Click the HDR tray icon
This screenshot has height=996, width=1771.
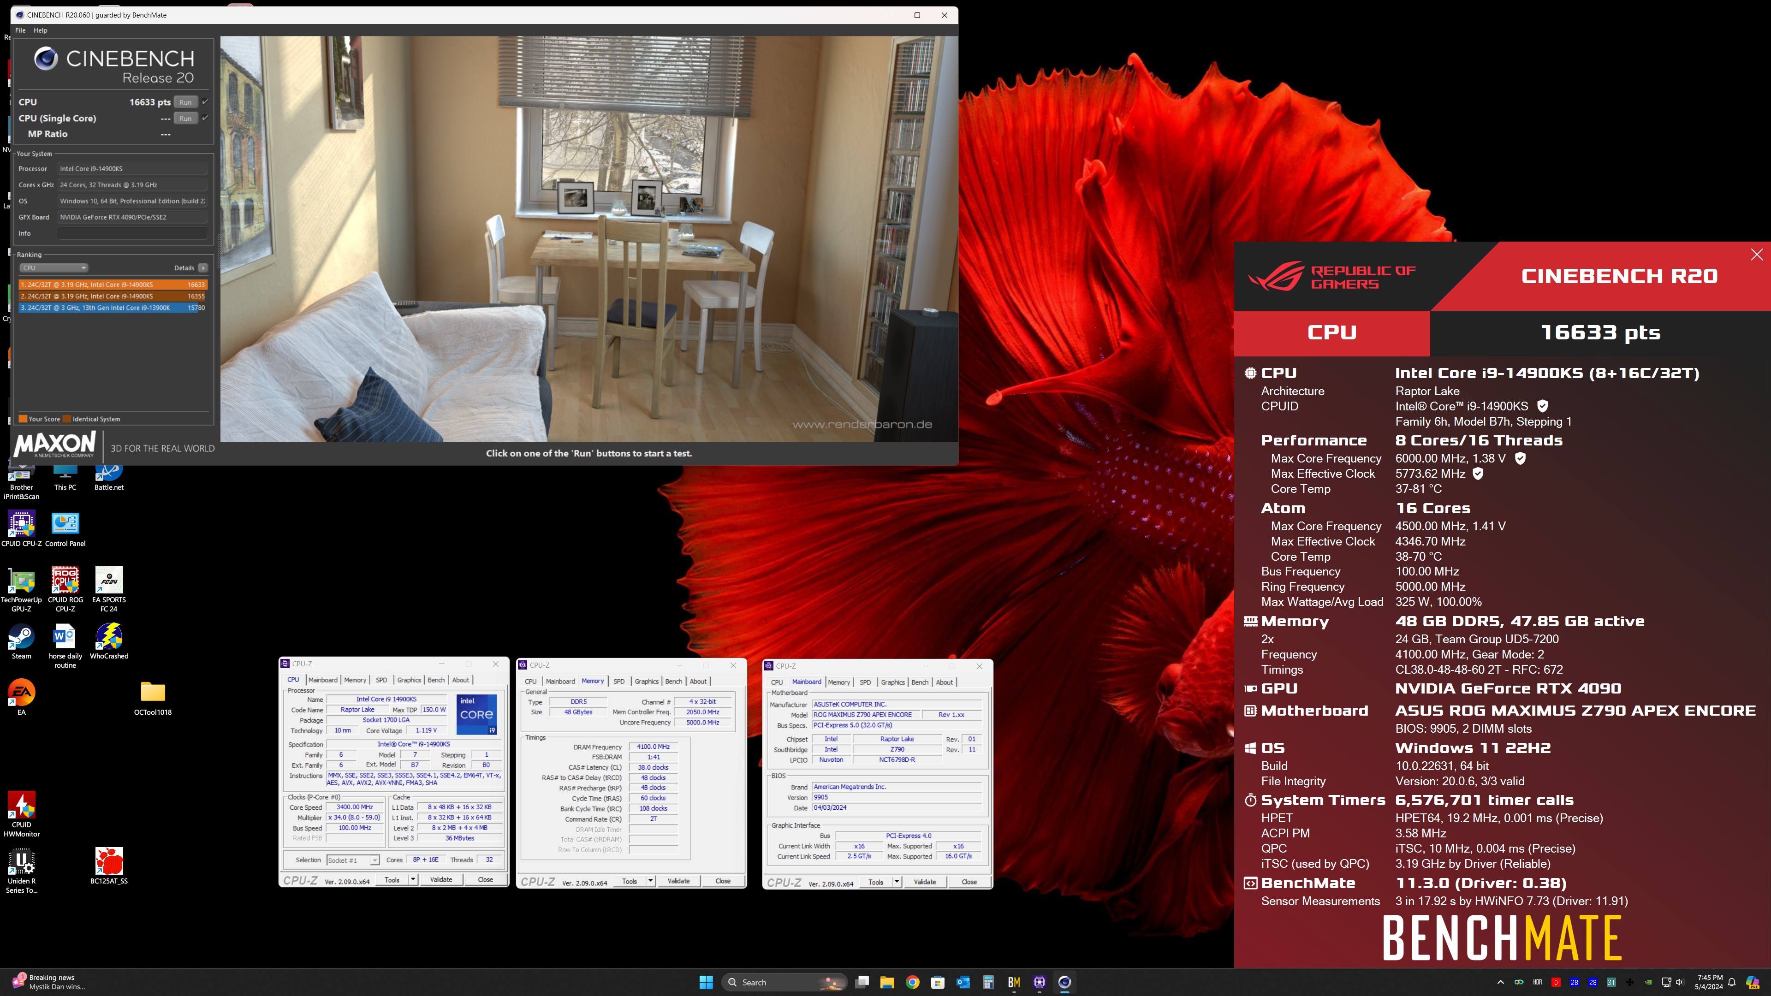(x=1537, y=982)
